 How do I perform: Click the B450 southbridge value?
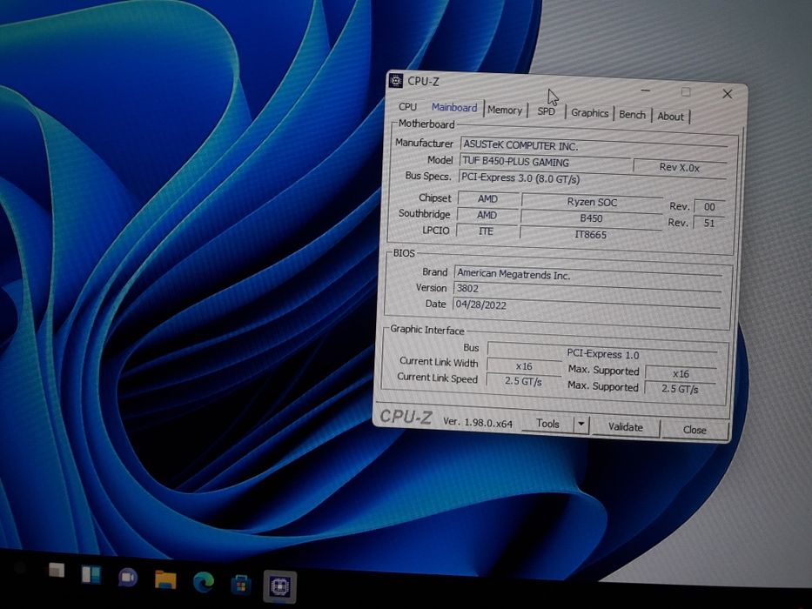click(591, 218)
